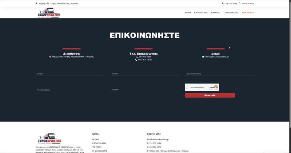The width and height of the screenshot is (291, 153).
Task: Click the Διεύθυνση heading
Action: pos(71,54)
